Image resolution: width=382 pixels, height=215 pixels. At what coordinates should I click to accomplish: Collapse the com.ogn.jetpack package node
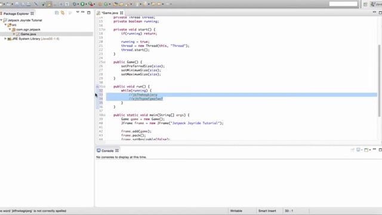point(10,29)
